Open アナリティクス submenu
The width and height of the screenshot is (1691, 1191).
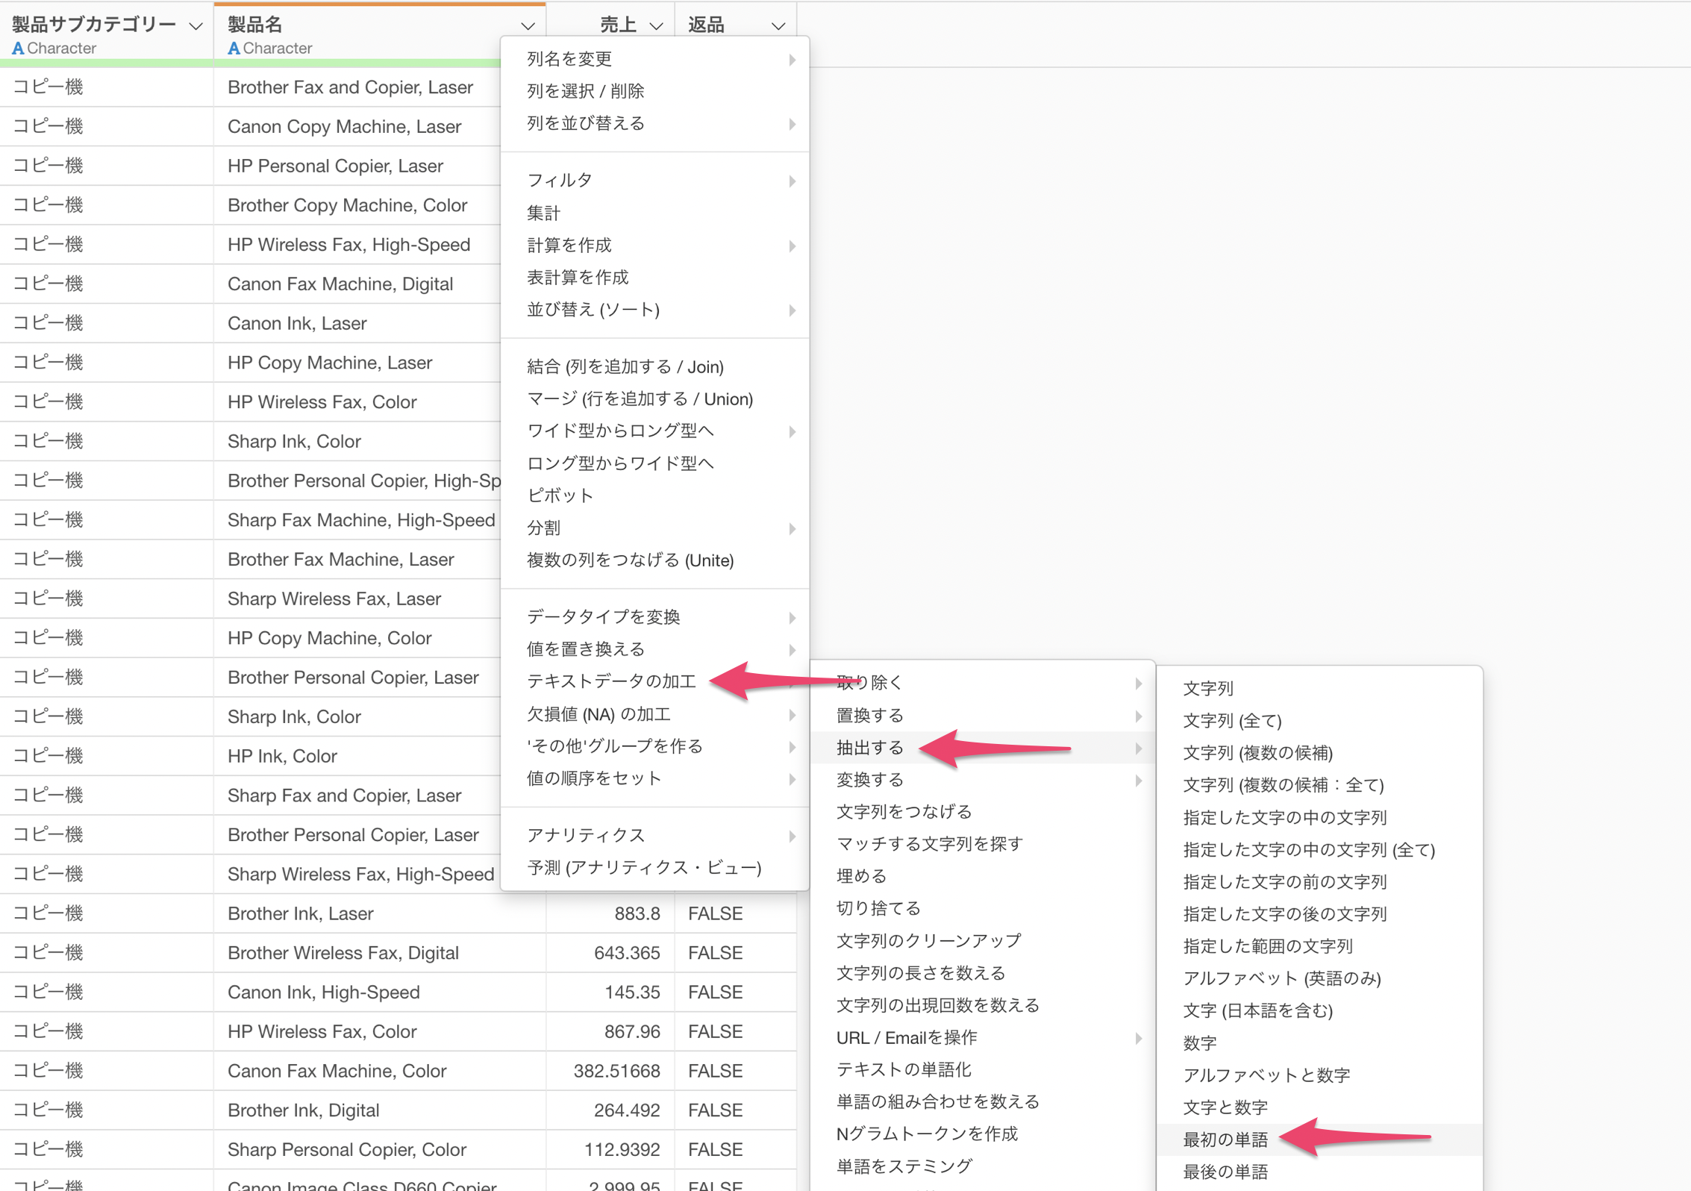pyautogui.click(x=655, y=835)
